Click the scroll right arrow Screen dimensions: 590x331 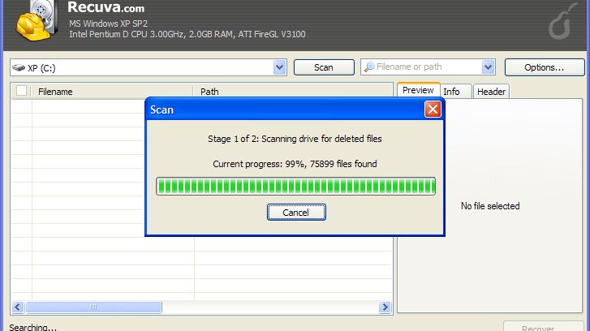tap(385, 307)
